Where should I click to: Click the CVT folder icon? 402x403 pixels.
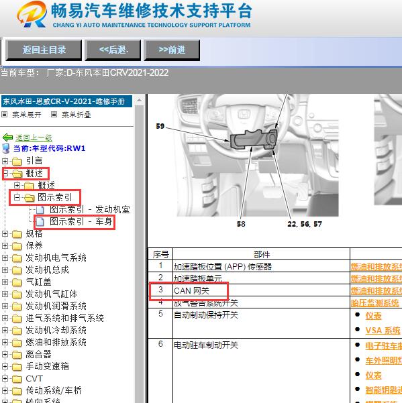point(17,379)
